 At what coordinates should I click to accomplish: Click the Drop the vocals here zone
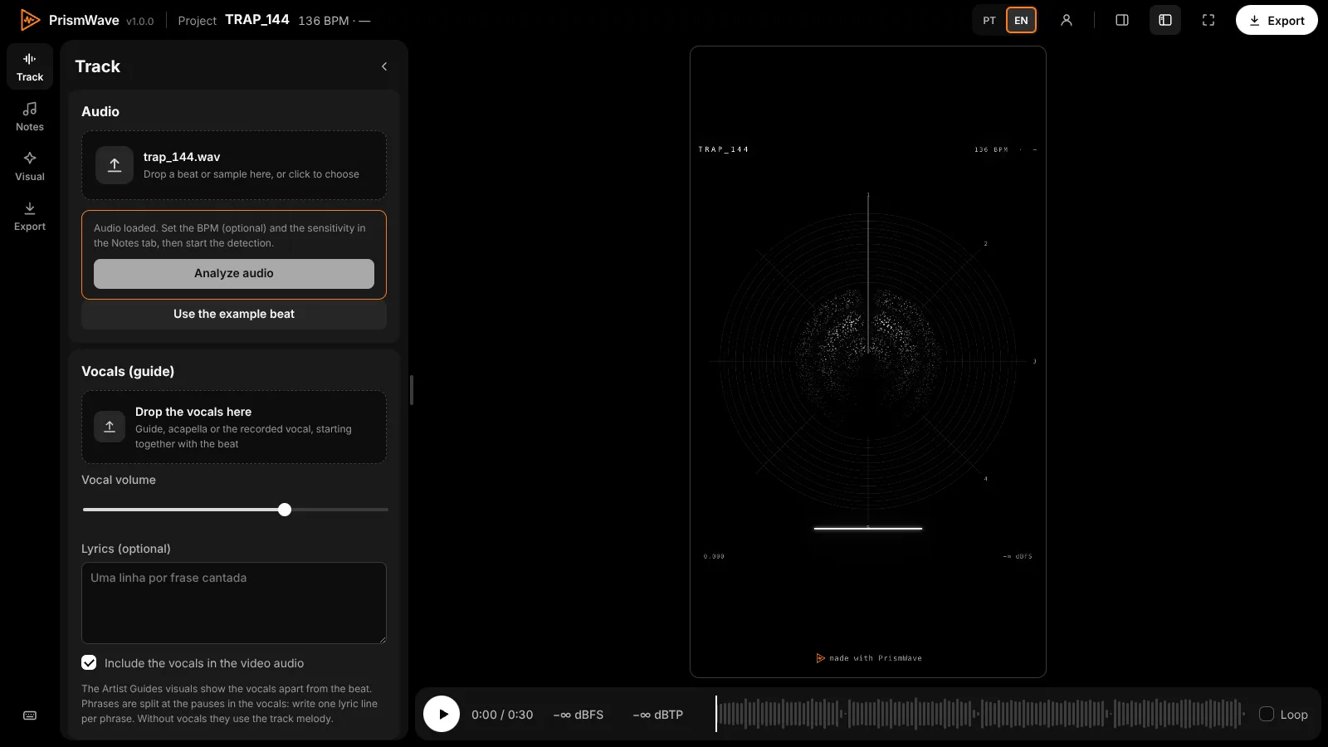(234, 427)
